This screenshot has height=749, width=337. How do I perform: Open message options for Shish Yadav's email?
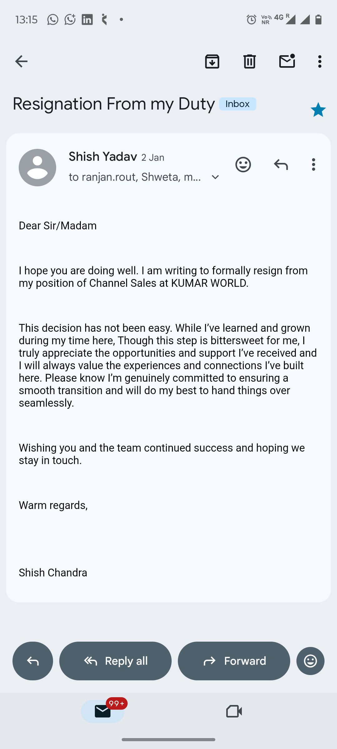314,164
